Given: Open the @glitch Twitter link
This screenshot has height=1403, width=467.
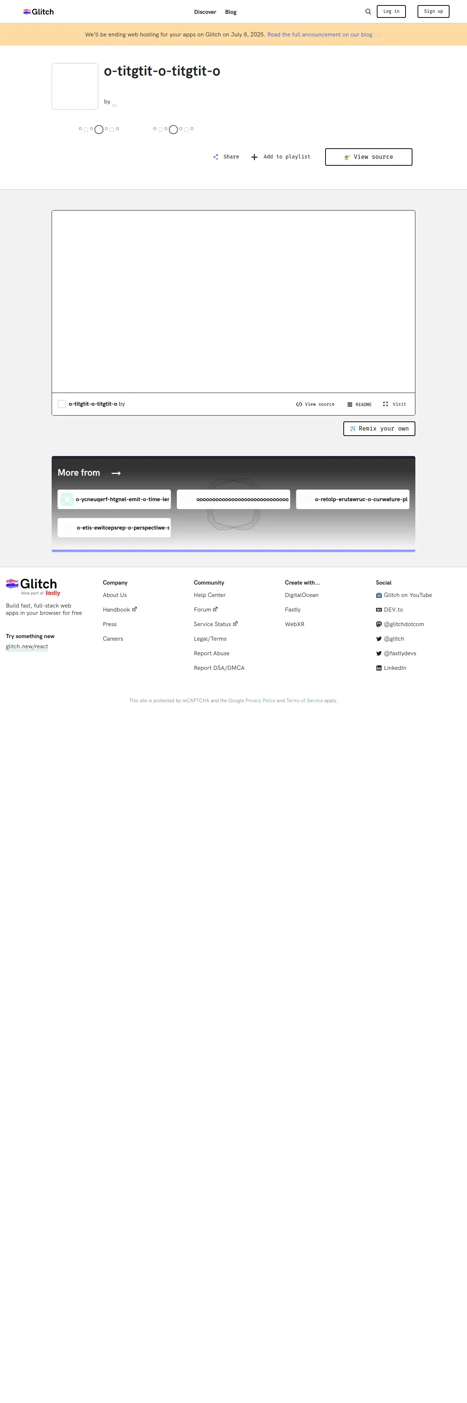Looking at the screenshot, I should click(390, 639).
